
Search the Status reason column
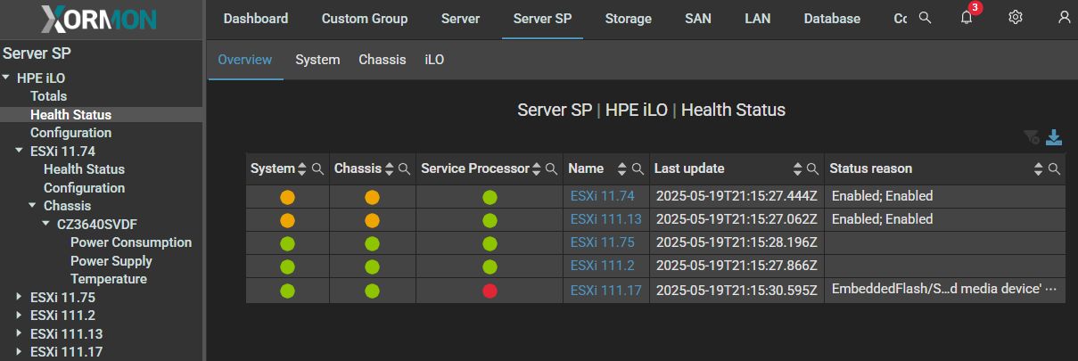(1054, 168)
